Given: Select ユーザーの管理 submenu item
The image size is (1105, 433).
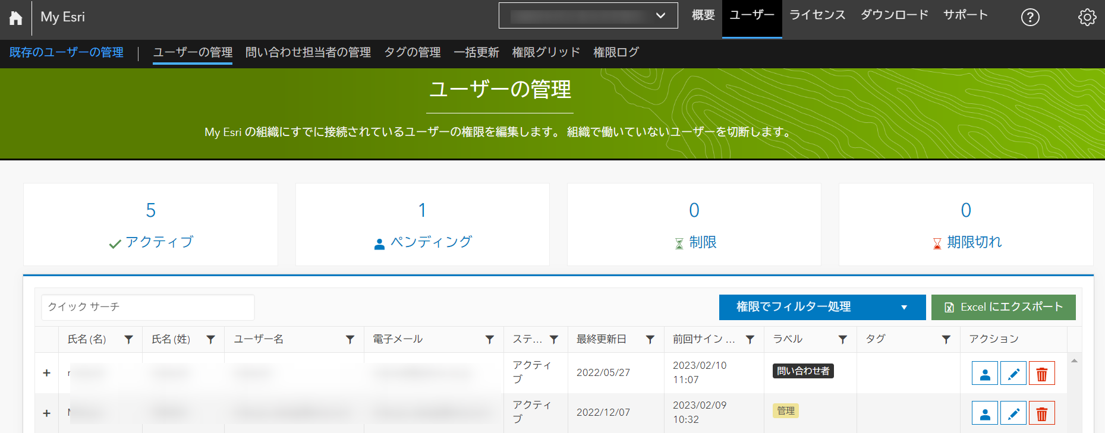Looking at the screenshot, I should click(x=193, y=52).
